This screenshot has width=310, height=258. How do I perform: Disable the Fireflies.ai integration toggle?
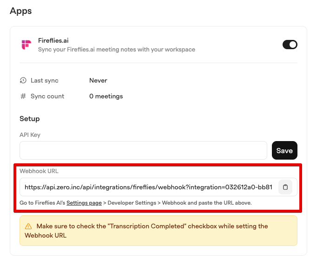click(290, 45)
